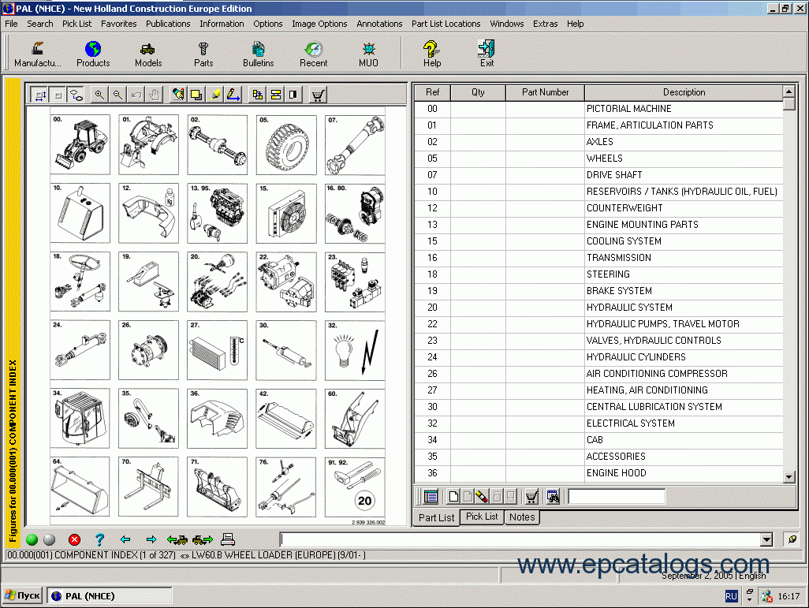Open the Publications menu
The image size is (809, 608).
click(168, 24)
